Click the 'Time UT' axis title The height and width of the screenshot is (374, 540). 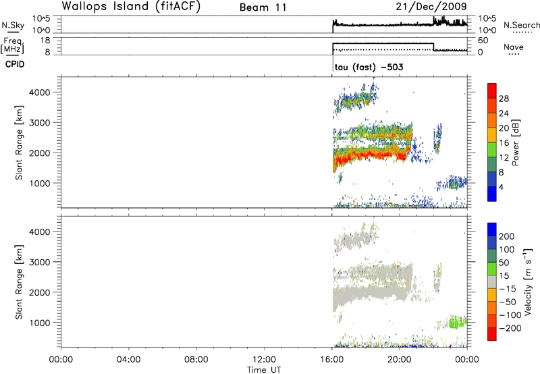(x=264, y=369)
